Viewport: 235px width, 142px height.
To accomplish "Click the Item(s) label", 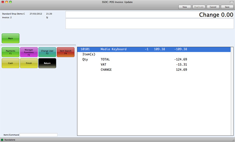I will pyautogui.click(x=89, y=54).
